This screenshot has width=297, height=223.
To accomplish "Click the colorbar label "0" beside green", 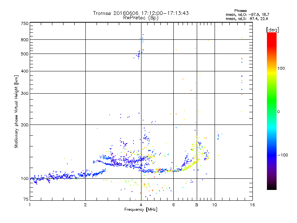I will pyautogui.click(x=278, y=112).
